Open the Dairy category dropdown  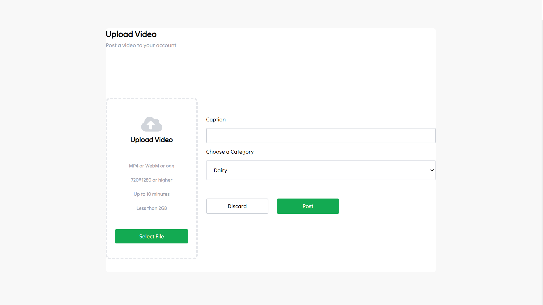coord(321,170)
